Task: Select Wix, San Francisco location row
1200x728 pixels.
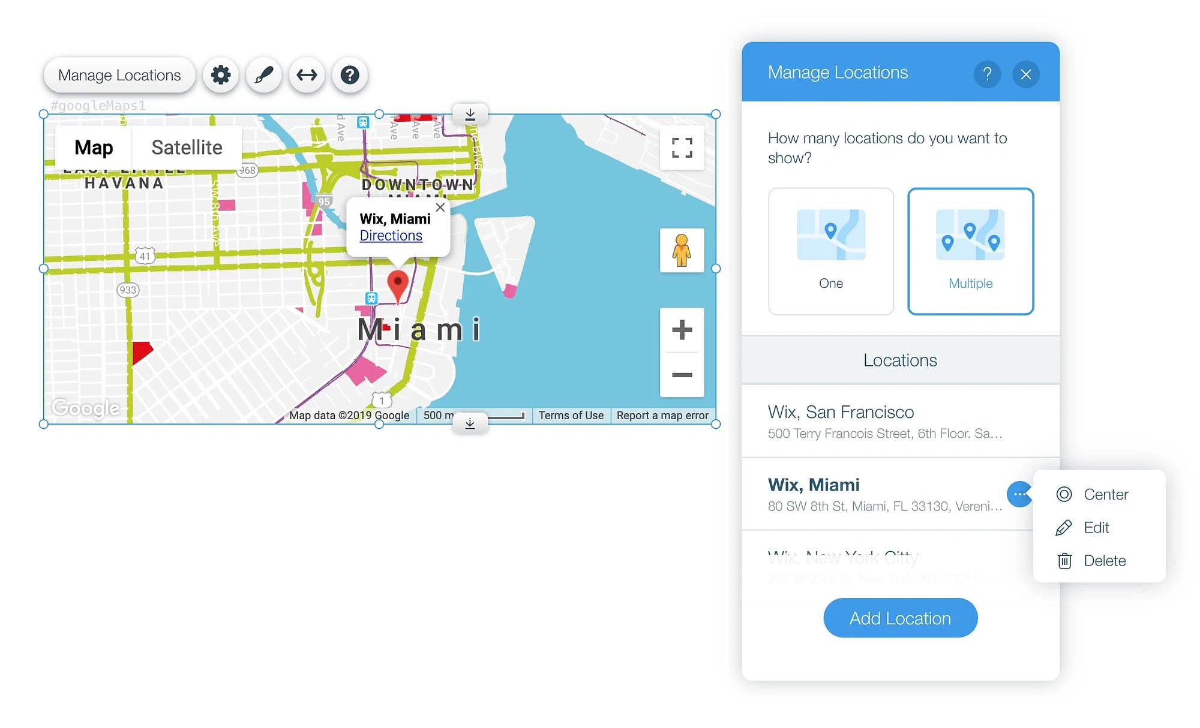Action: coord(901,421)
